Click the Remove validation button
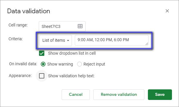Image resolution: width=179 pixels, height=107 pixels. [119, 95]
